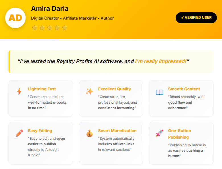Image resolution: width=222 pixels, height=169 pixels.
Task: Click the fifth gold rating star
Action: 65,28
